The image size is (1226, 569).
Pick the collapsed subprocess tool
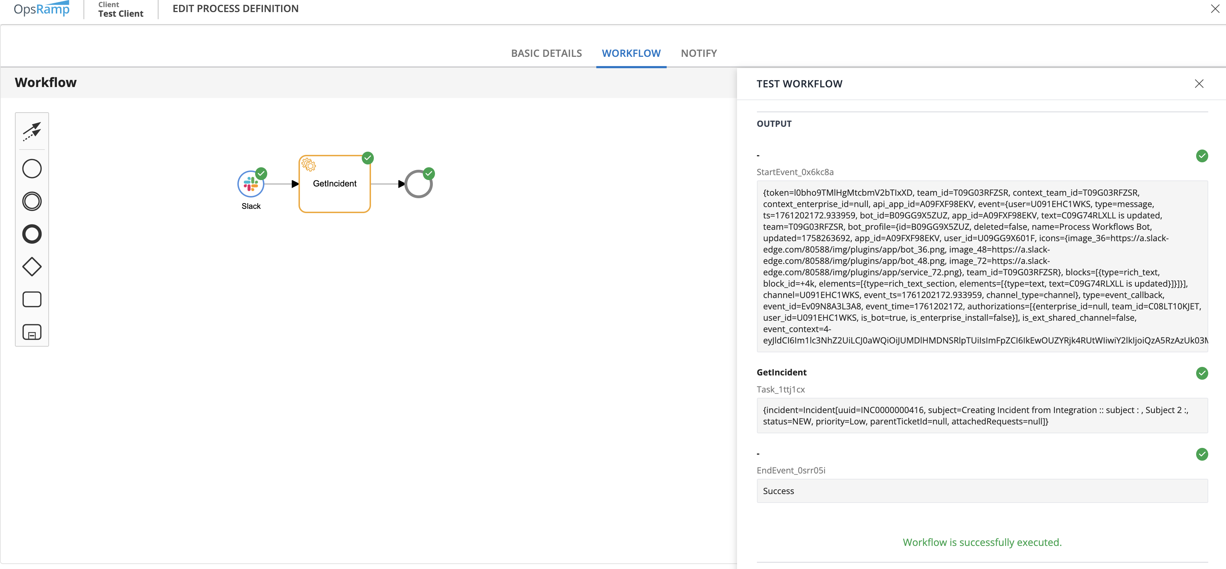[x=32, y=332]
